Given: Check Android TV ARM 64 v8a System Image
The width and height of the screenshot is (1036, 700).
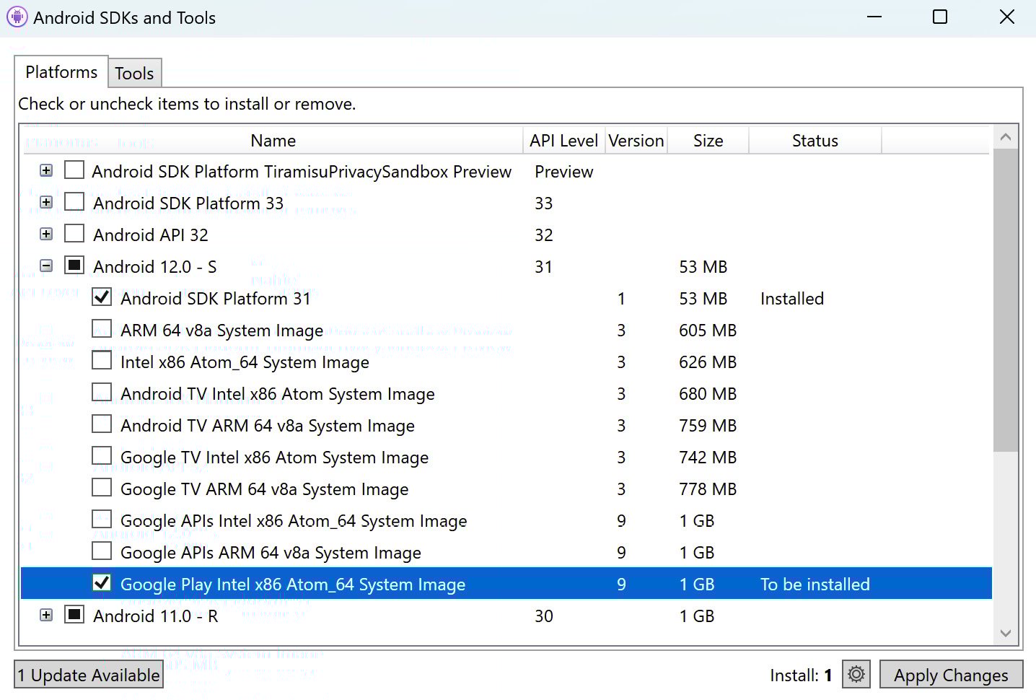Looking at the screenshot, I should (x=102, y=424).
